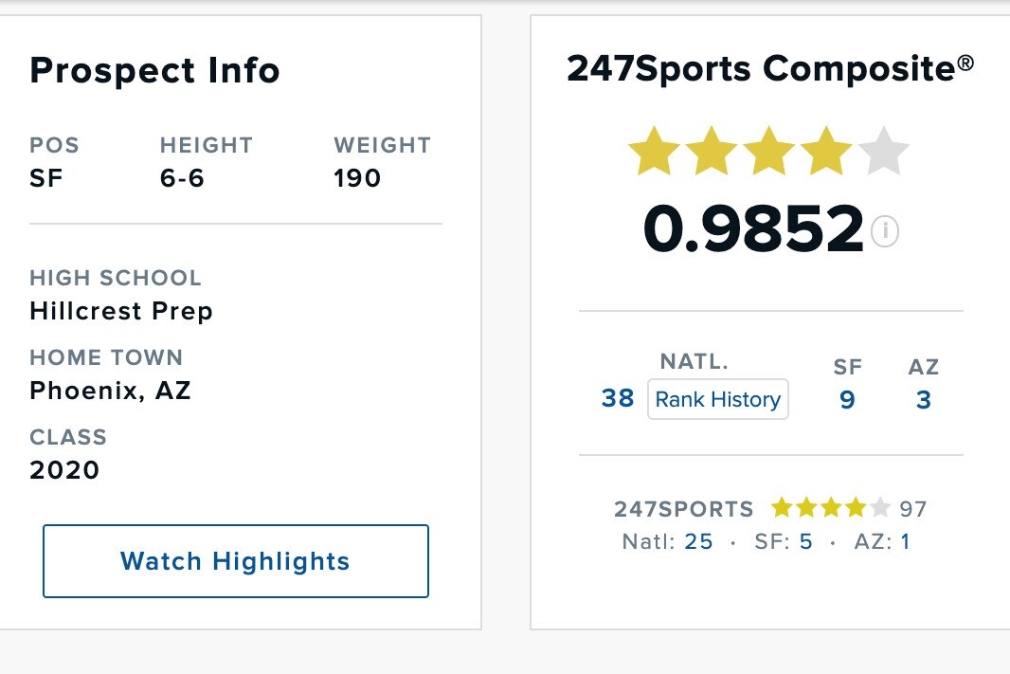The width and height of the screenshot is (1010, 674).
Task: Click the small 247Sports star rating row
Action: [x=831, y=508]
